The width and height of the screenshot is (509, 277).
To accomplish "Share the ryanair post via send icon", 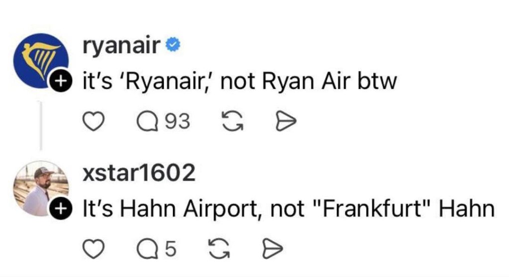I will [286, 120].
